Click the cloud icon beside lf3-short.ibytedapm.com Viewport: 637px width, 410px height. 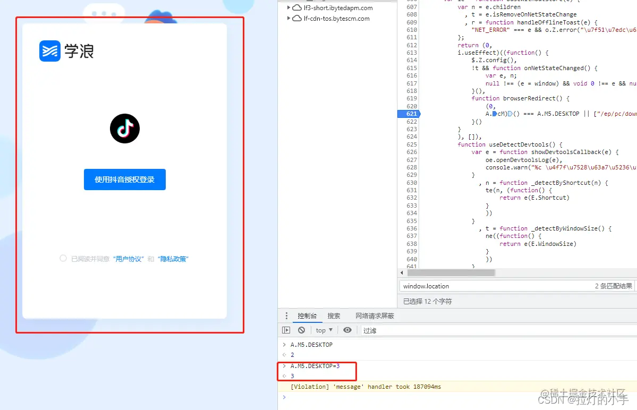click(x=297, y=8)
